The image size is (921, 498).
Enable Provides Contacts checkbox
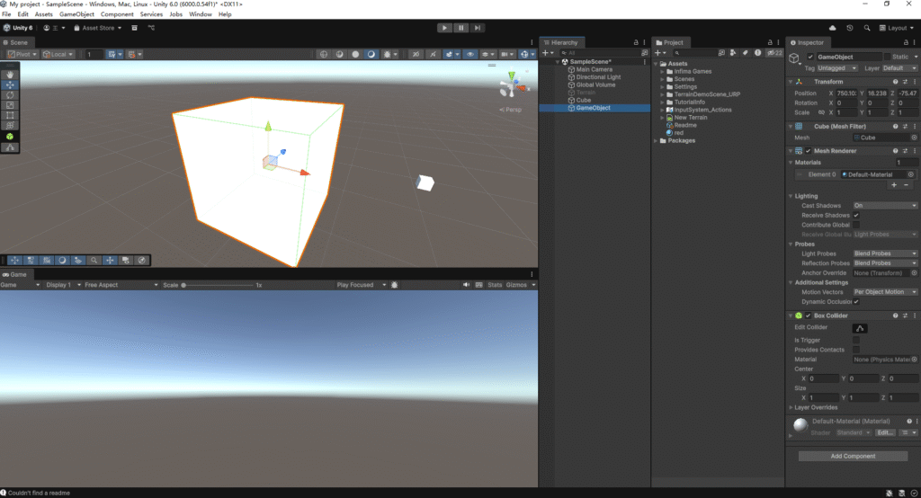click(x=856, y=350)
